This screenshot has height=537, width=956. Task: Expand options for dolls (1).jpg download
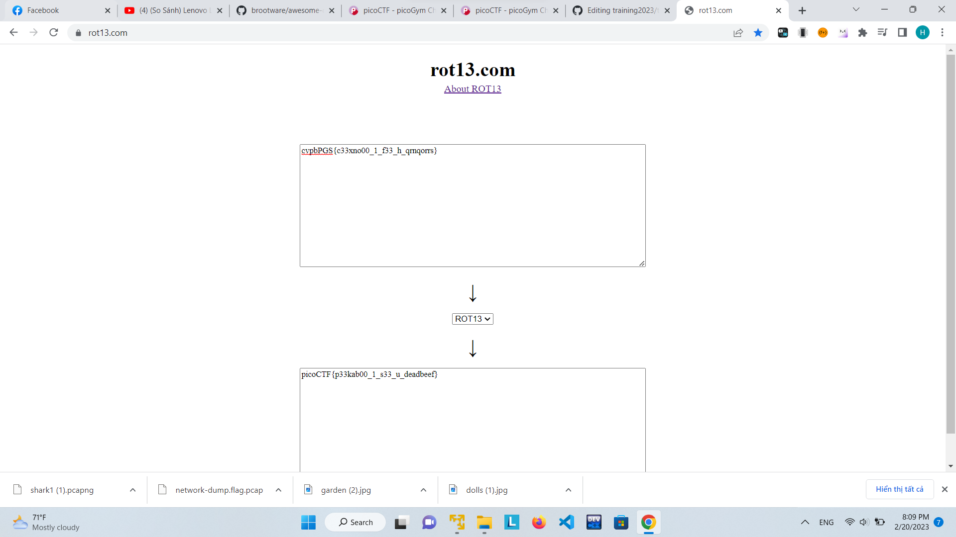tap(568, 490)
